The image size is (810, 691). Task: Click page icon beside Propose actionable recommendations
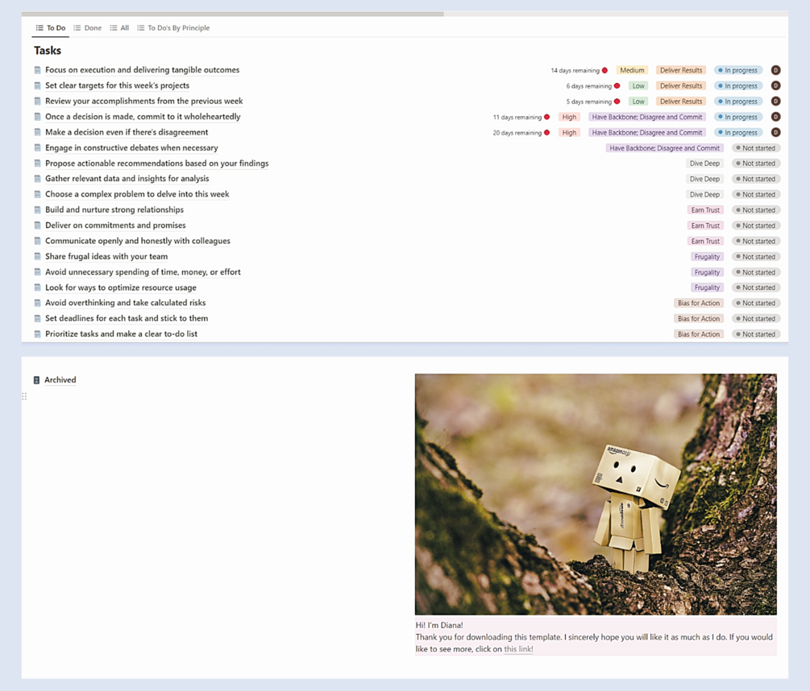coord(38,163)
